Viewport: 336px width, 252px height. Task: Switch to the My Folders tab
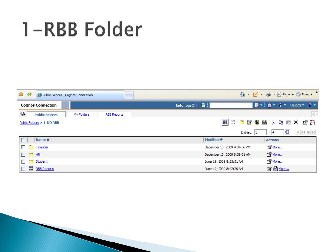pyautogui.click(x=81, y=115)
